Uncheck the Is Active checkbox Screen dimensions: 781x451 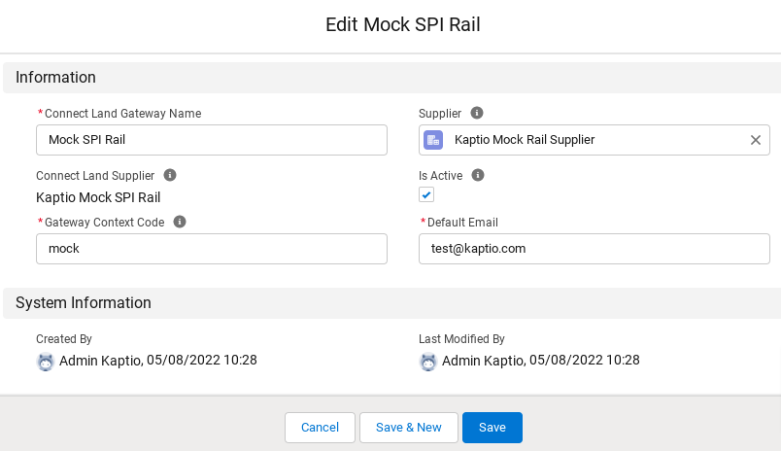(x=426, y=194)
